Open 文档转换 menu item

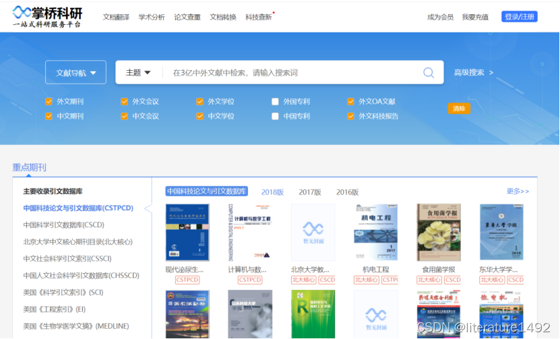tap(223, 17)
